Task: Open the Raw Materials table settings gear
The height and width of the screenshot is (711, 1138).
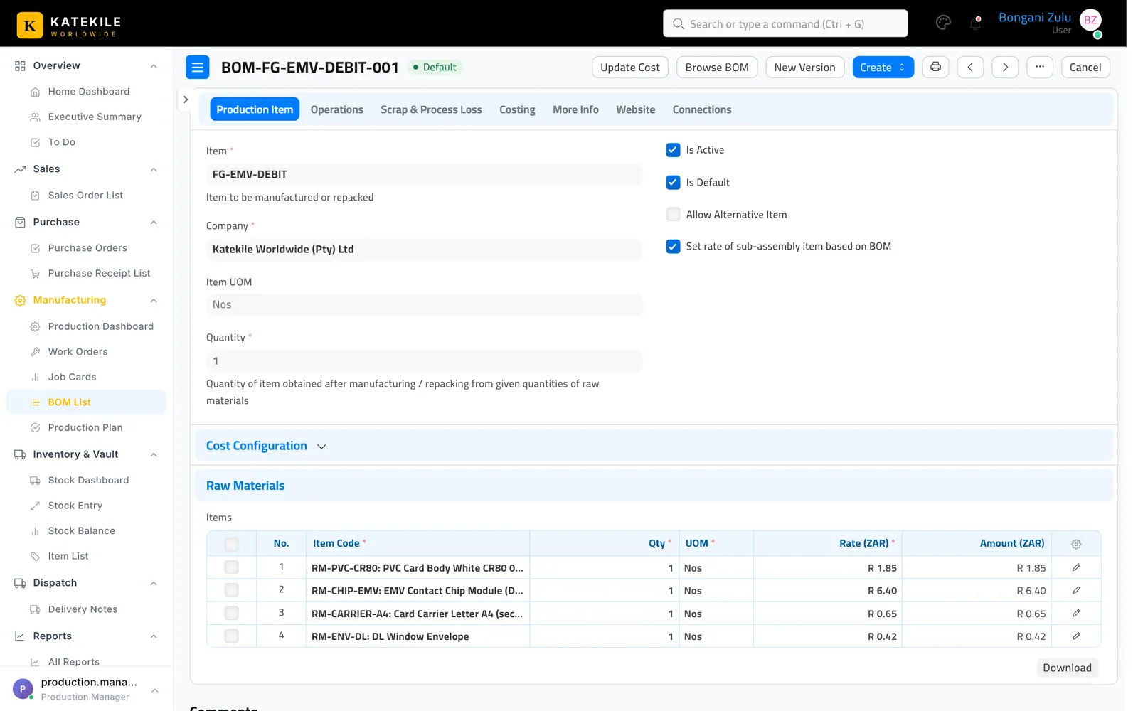Action: pos(1076,544)
